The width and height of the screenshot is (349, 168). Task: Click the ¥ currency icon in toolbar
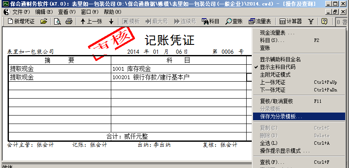(x=311, y=21)
